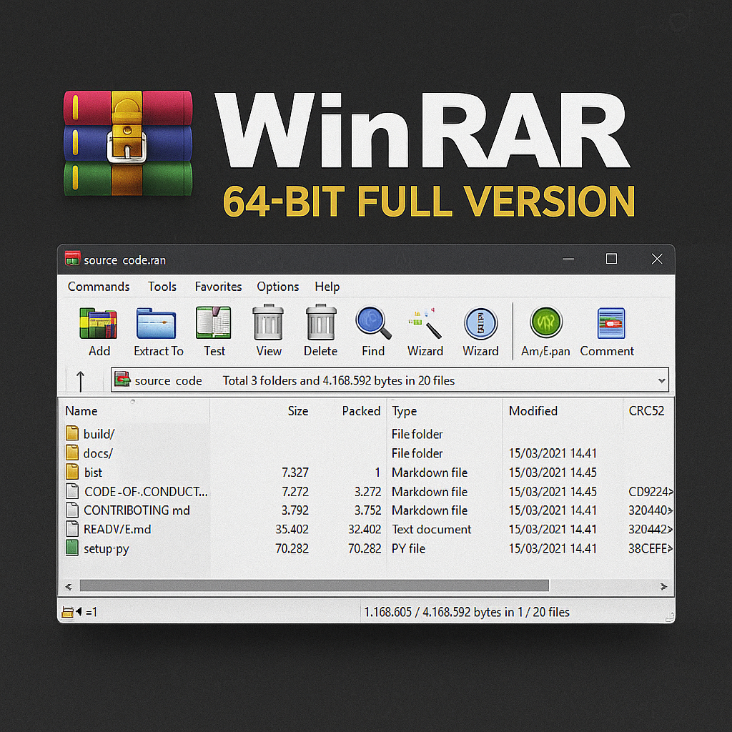Click the CONTRIBOTING md file icon
The width and height of the screenshot is (732, 732).
click(72, 510)
